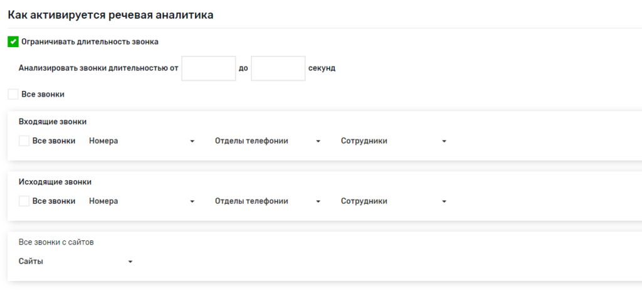
Task: Open the Номера dropdown for outgoing calls
Action: (x=141, y=201)
